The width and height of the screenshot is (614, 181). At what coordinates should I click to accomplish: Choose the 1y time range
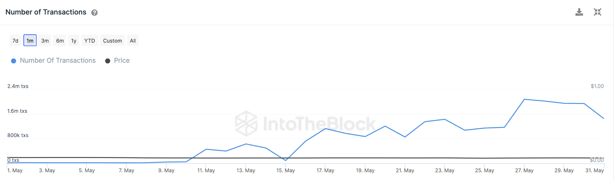pyautogui.click(x=74, y=41)
